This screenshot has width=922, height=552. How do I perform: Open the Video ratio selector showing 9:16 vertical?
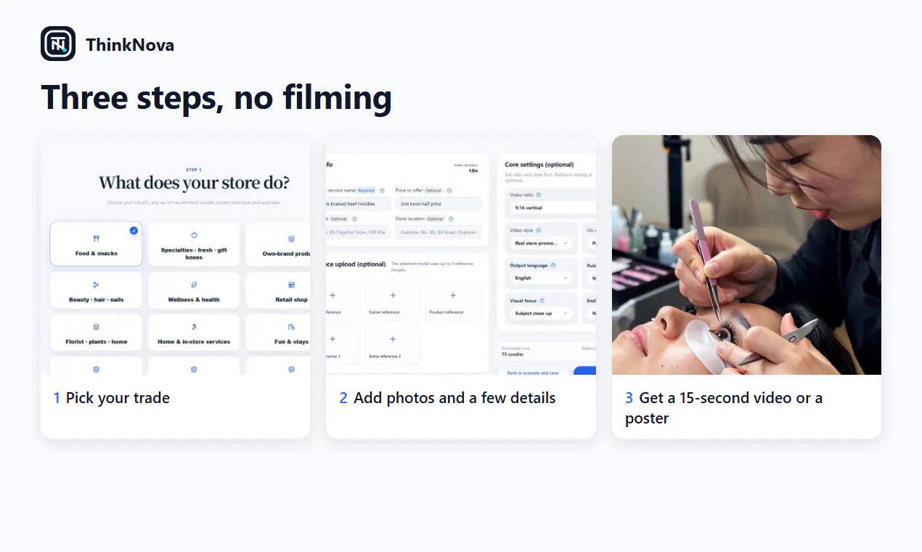click(552, 208)
